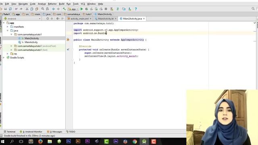Click the Help question mark icon
Viewport: 258px width, 145px height.
tap(136, 9)
